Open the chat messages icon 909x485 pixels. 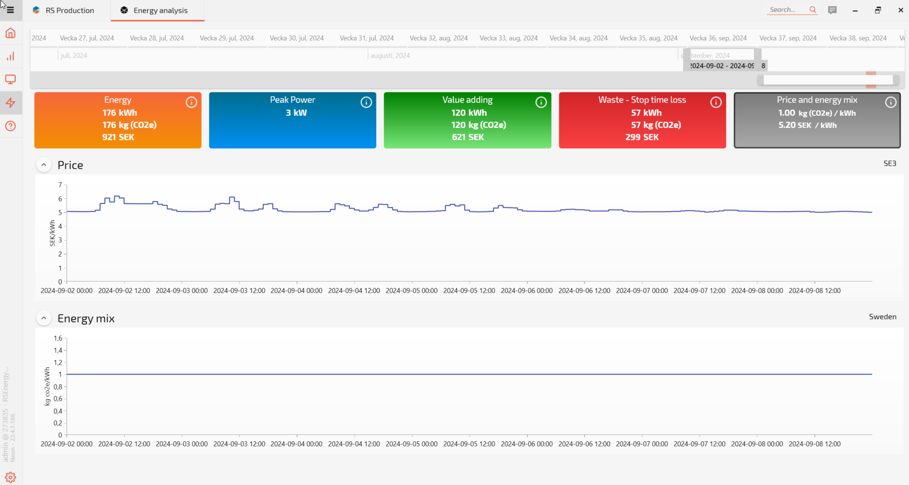coord(832,10)
